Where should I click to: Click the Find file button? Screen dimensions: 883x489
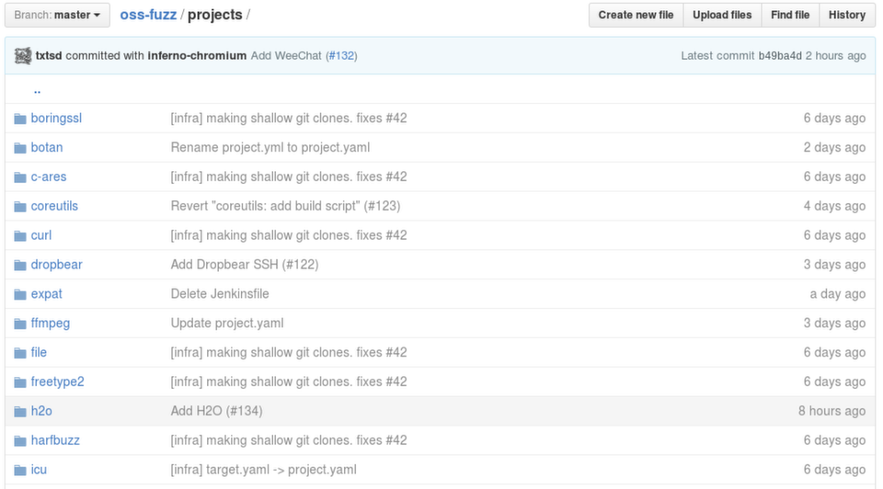tap(790, 15)
